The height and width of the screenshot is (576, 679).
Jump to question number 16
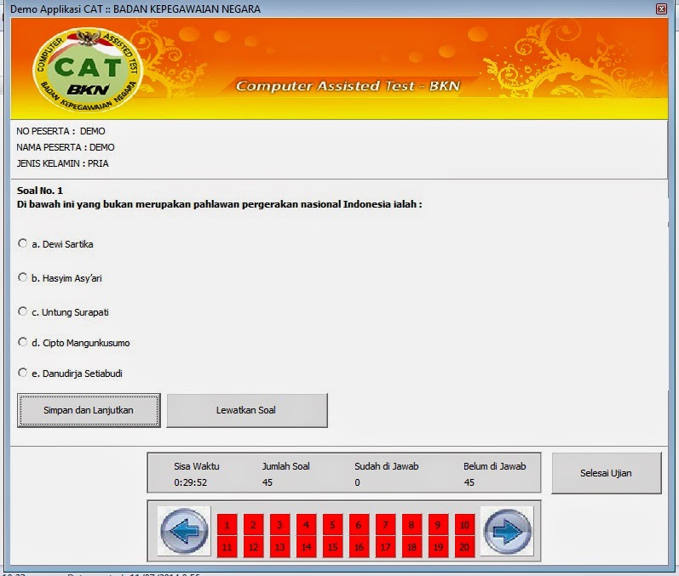point(359,546)
